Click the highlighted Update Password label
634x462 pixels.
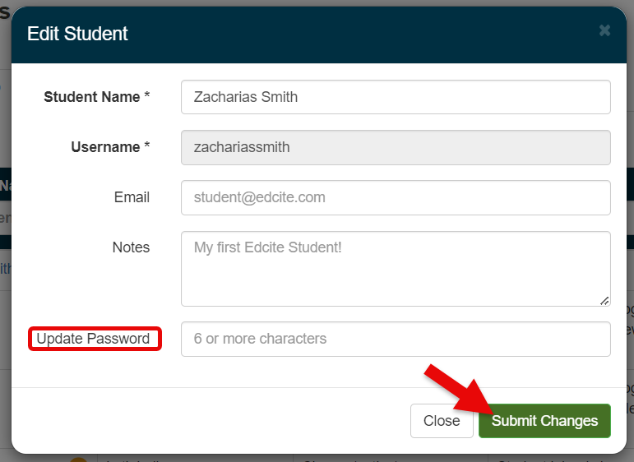point(93,339)
